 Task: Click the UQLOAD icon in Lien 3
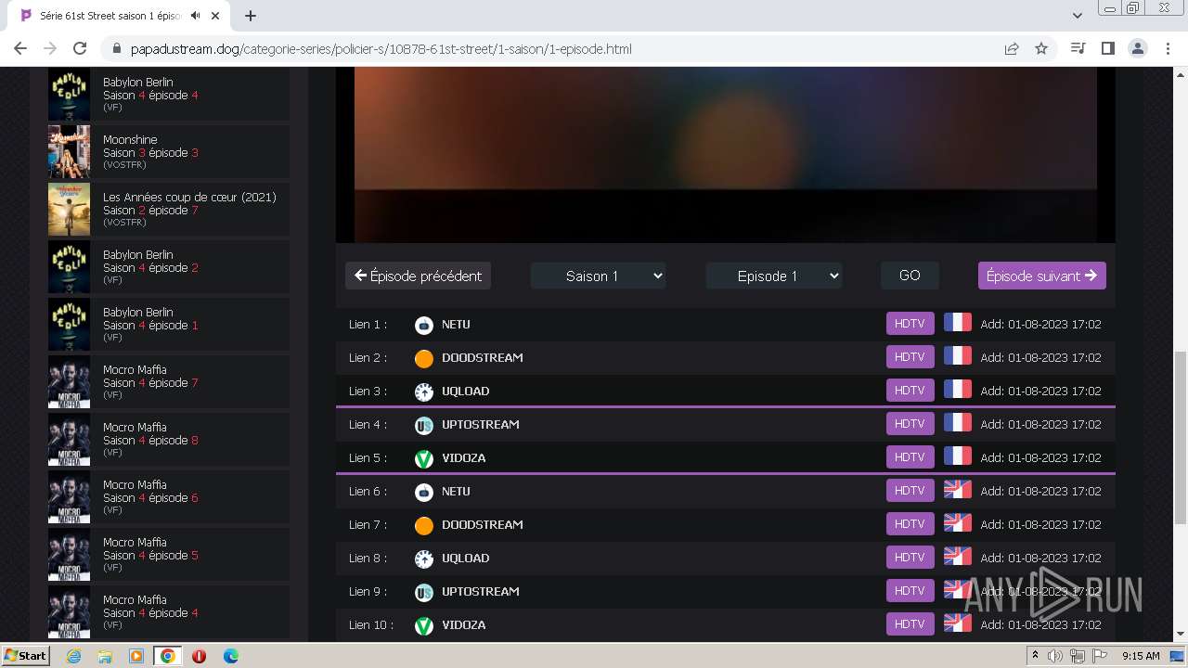point(424,392)
